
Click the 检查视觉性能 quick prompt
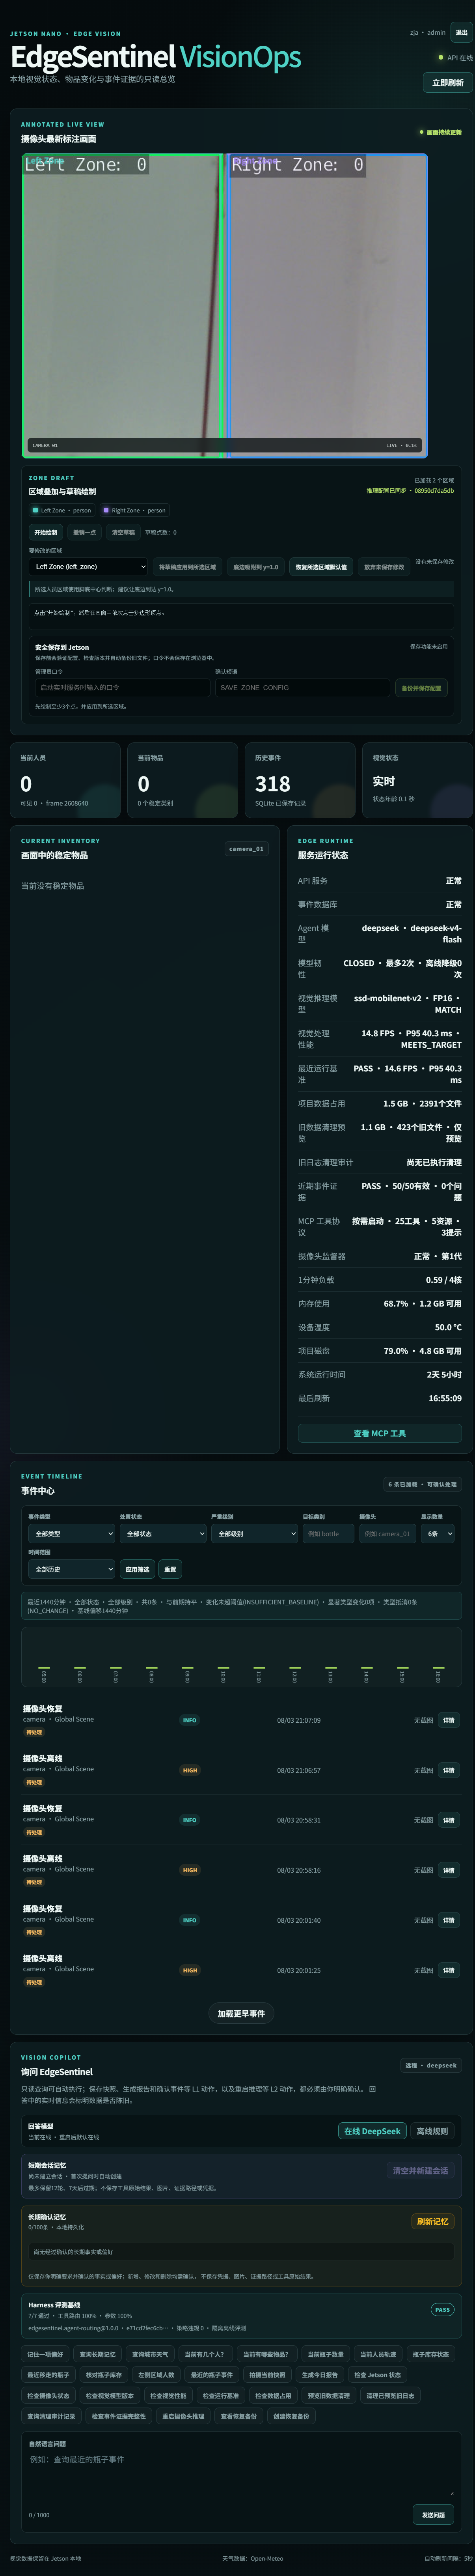pos(168,2396)
